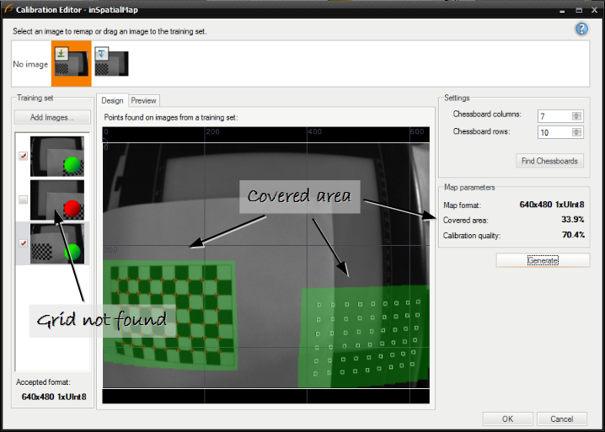The width and height of the screenshot is (605, 432).
Task: Uncheck the third training image checkbox
Action: 23,243
